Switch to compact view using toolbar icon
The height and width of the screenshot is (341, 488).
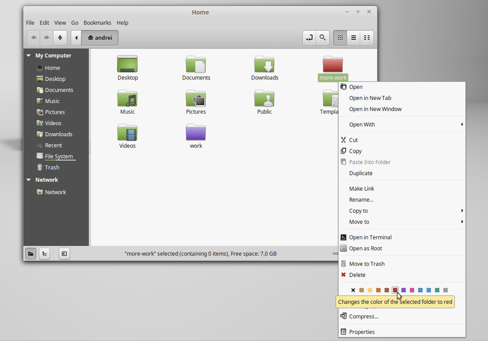tap(366, 38)
